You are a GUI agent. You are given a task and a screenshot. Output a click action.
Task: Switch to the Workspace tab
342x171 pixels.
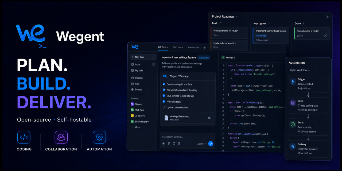coord(178,48)
